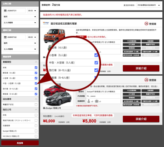Screen dimensions: 164x147
Task: Uncheck 輕型車 (4人座) checkbox
Action: point(36,73)
